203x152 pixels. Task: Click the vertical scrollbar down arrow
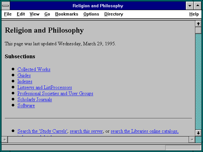tap(198, 133)
